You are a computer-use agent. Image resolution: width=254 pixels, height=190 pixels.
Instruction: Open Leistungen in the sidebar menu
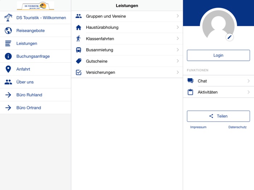[x=26, y=43]
